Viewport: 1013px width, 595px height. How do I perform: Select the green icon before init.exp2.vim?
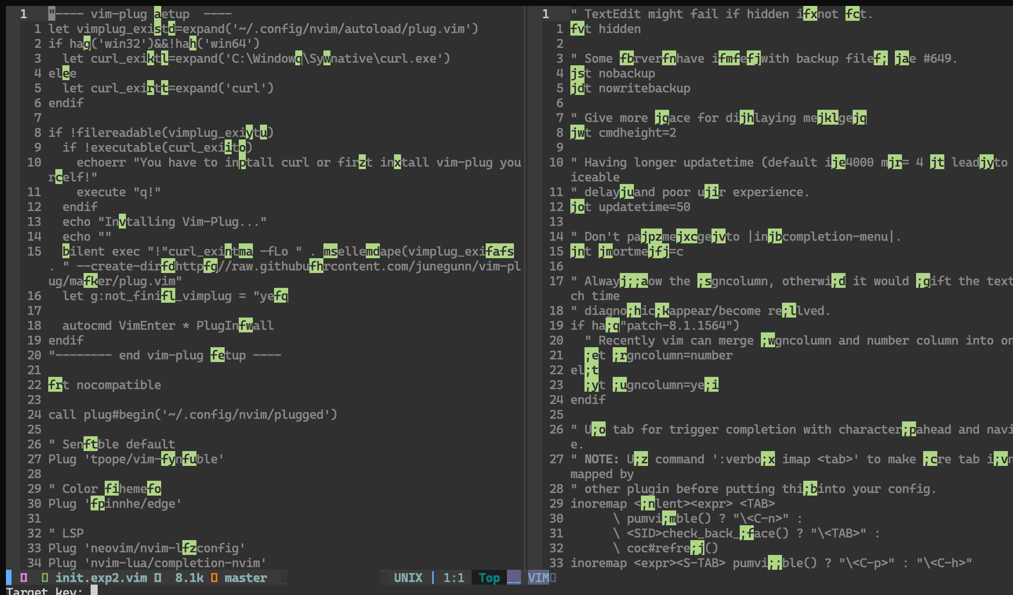45,578
